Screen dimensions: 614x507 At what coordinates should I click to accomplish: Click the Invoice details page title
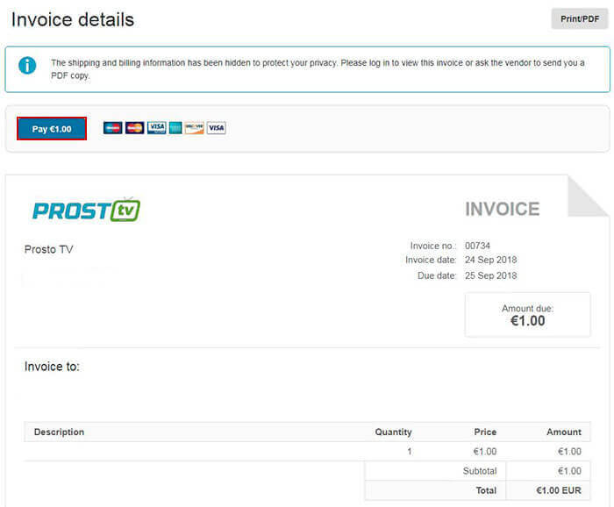coord(73,19)
